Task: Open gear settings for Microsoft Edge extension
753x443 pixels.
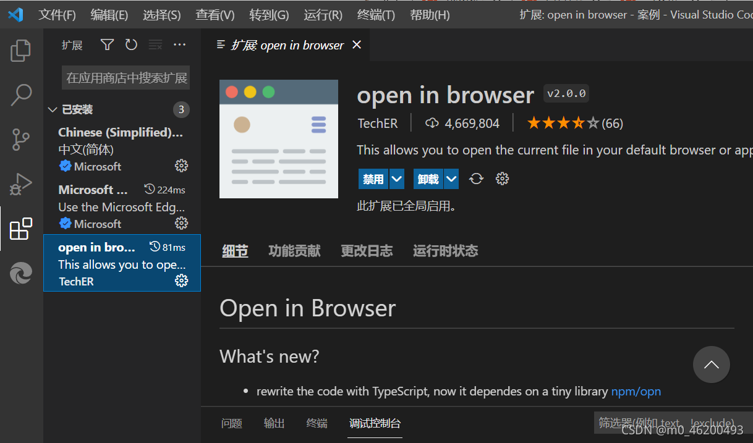Action: click(x=181, y=223)
